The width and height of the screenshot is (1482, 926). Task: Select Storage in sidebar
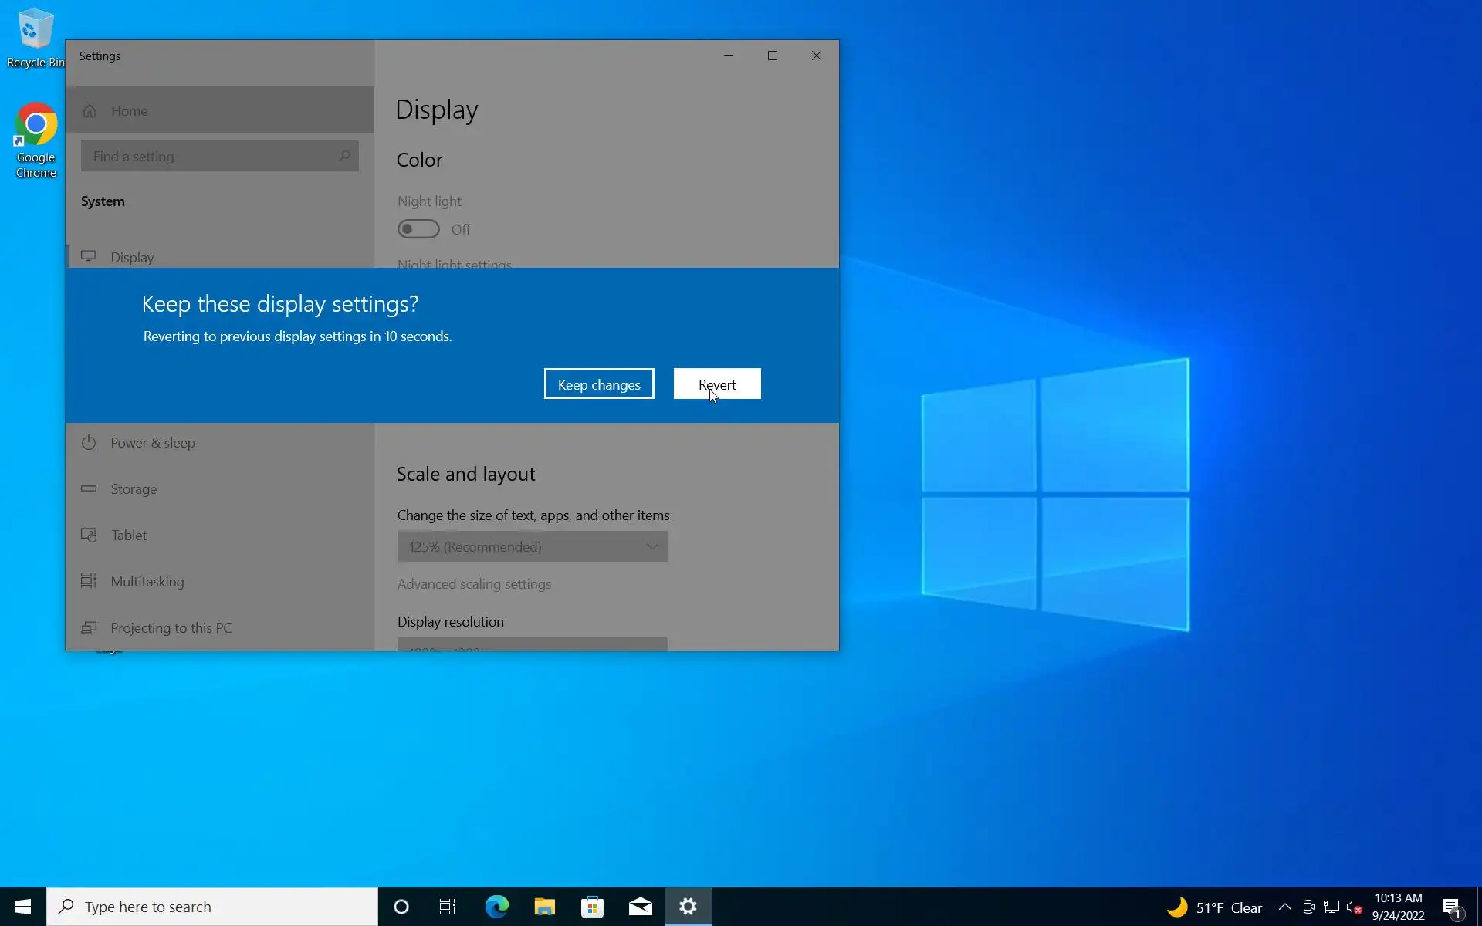[x=134, y=488]
